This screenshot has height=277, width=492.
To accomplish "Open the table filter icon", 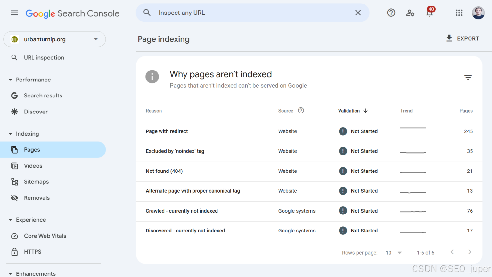I will click(x=468, y=77).
